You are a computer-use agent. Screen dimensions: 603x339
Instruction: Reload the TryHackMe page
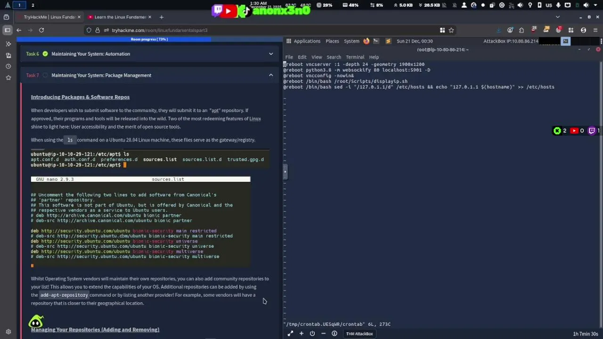pos(41,30)
